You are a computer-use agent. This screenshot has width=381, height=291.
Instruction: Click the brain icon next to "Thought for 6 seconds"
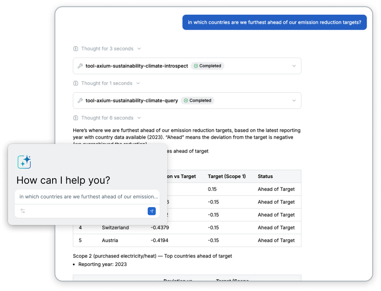coord(76,118)
